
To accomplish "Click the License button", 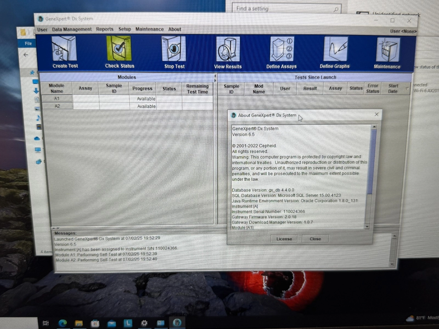I will coord(284,239).
